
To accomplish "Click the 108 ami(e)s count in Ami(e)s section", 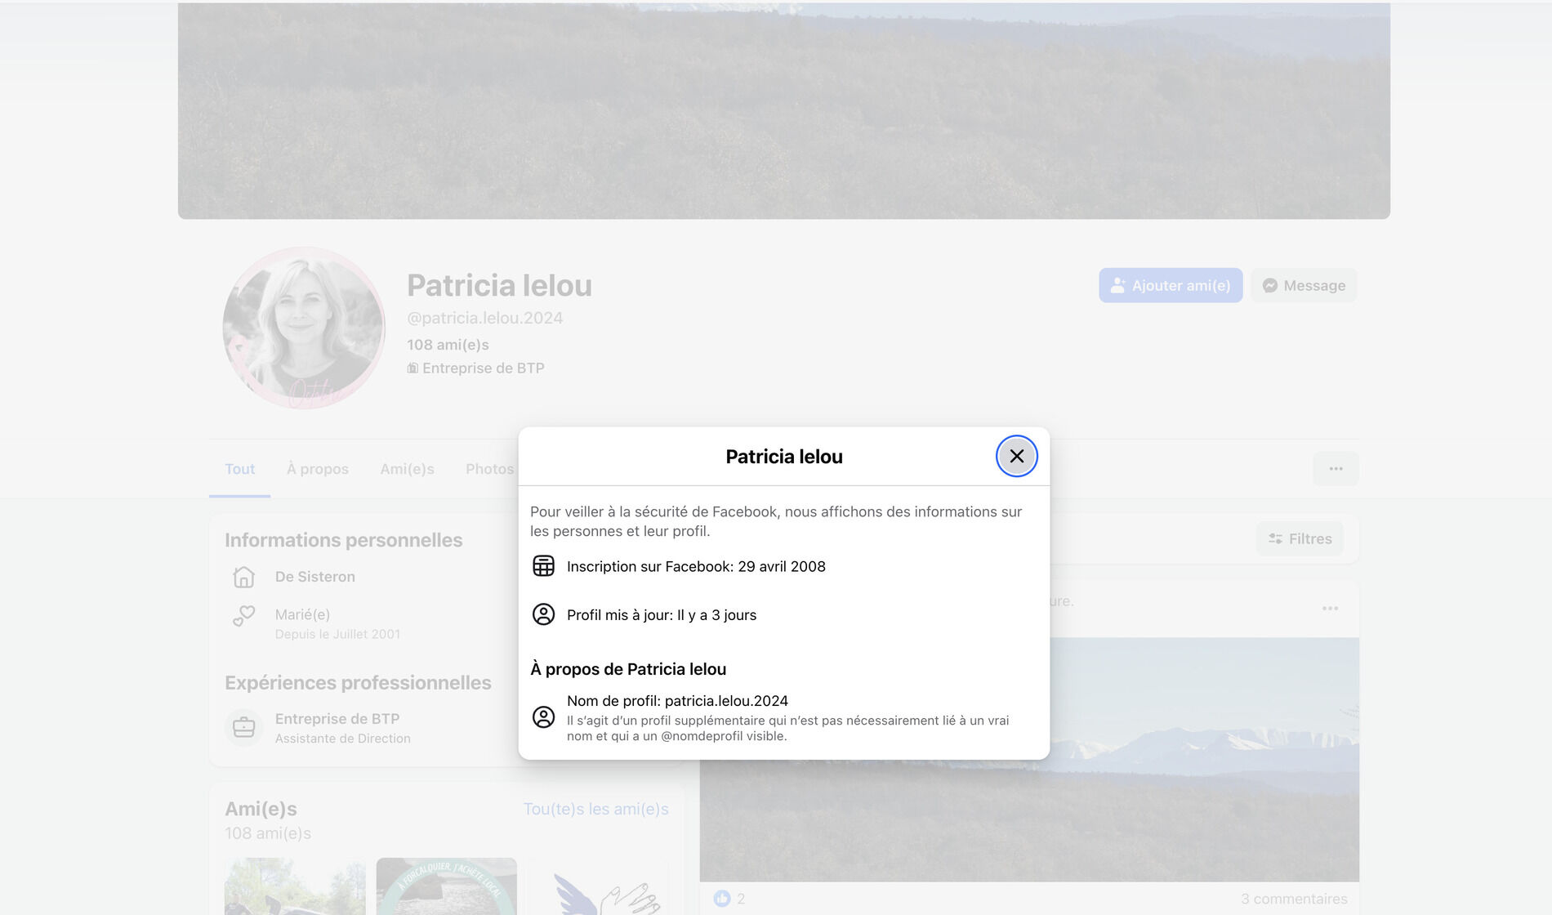I will pos(268,833).
